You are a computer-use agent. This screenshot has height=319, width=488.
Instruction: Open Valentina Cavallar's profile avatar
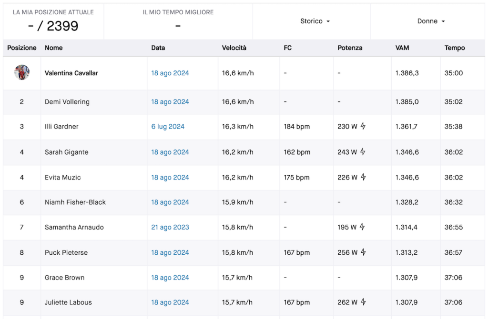(22, 72)
